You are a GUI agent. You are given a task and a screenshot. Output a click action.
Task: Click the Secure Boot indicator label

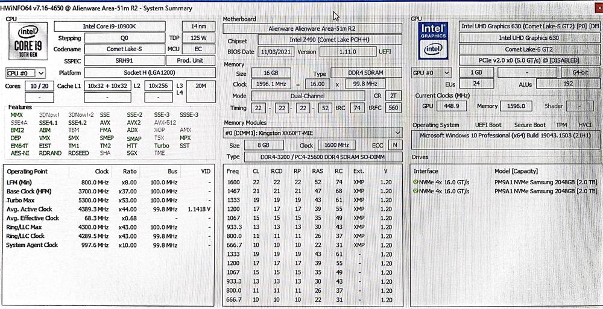tap(529, 125)
